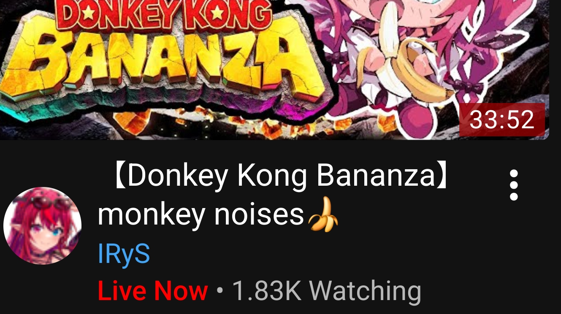The width and height of the screenshot is (561, 314).
Task: Click the dot separator before the watching count
Action: [219, 291]
